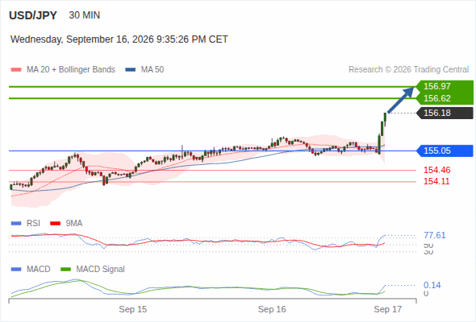The image size is (476, 322).
Task: Click the red 154.46 support label
Action: click(436, 170)
